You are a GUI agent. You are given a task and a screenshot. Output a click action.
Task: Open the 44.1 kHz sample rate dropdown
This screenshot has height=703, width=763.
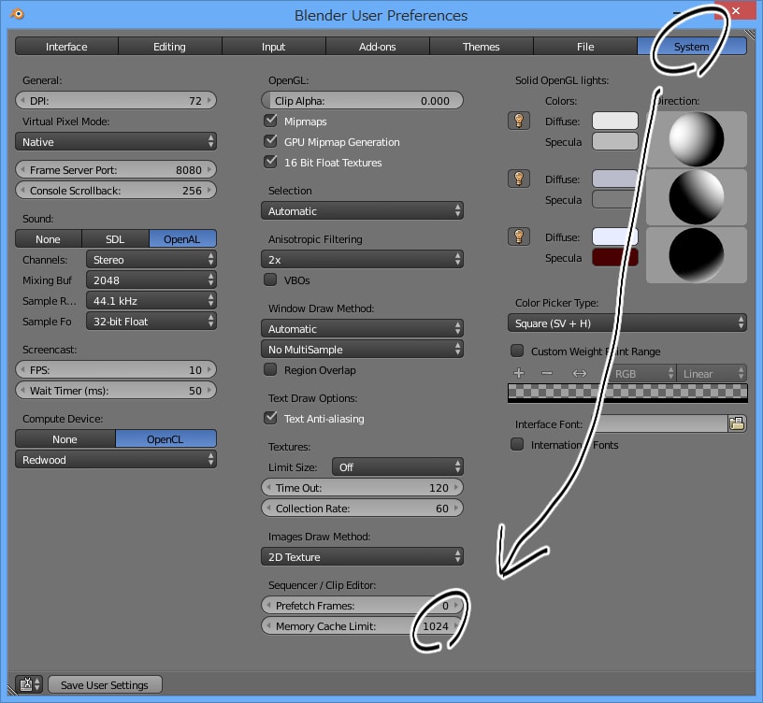151,301
